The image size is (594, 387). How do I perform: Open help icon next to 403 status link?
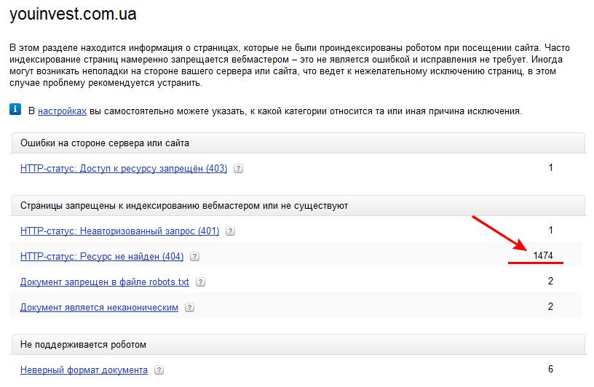[x=238, y=169]
